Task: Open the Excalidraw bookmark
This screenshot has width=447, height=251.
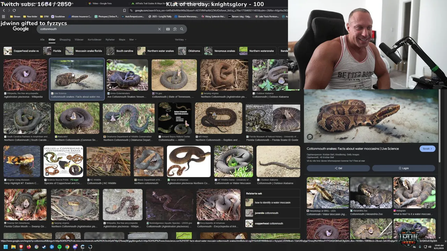Action: 58,16
